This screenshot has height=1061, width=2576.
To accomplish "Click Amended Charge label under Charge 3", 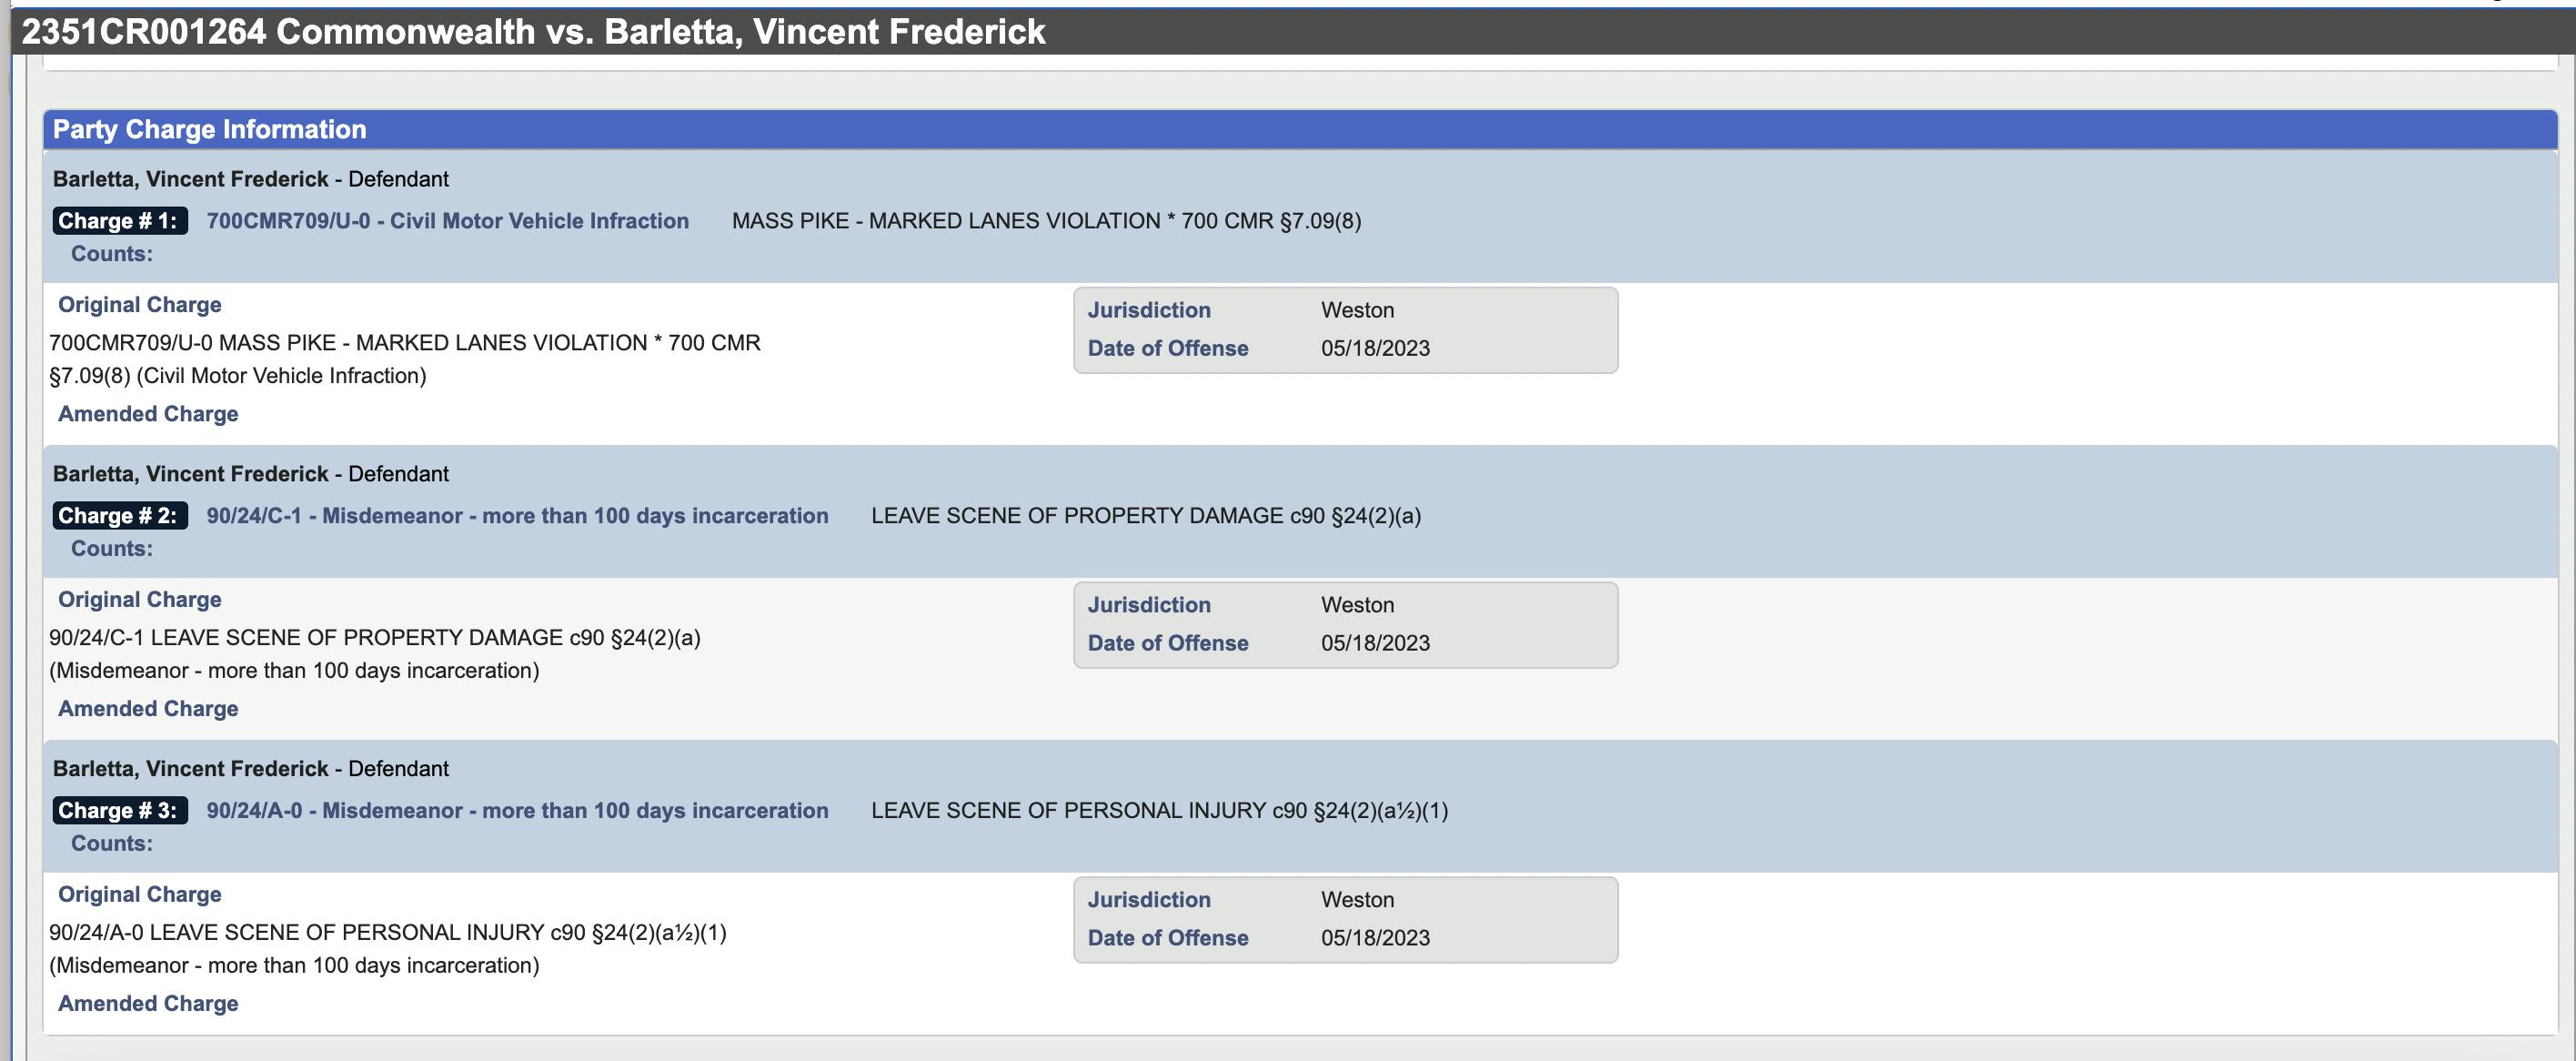I will tap(148, 1004).
